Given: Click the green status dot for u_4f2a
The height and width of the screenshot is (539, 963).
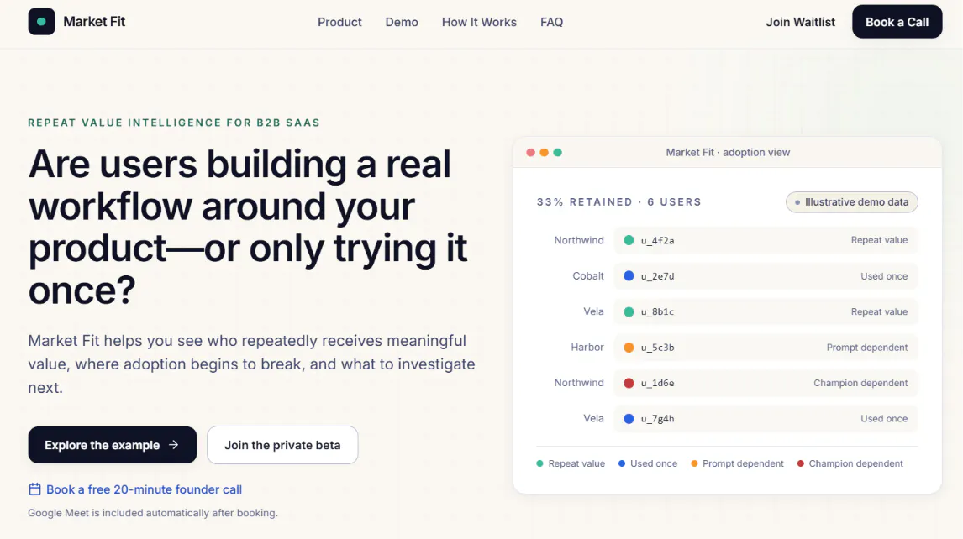Looking at the screenshot, I should pyautogui.click(x=629, y=240).
